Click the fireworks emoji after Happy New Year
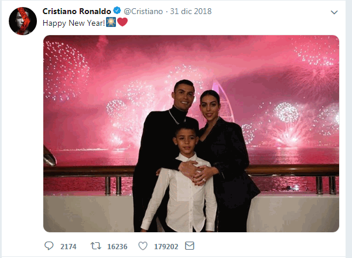The height and width of the screenshot is (258, 352). (110, 23)
